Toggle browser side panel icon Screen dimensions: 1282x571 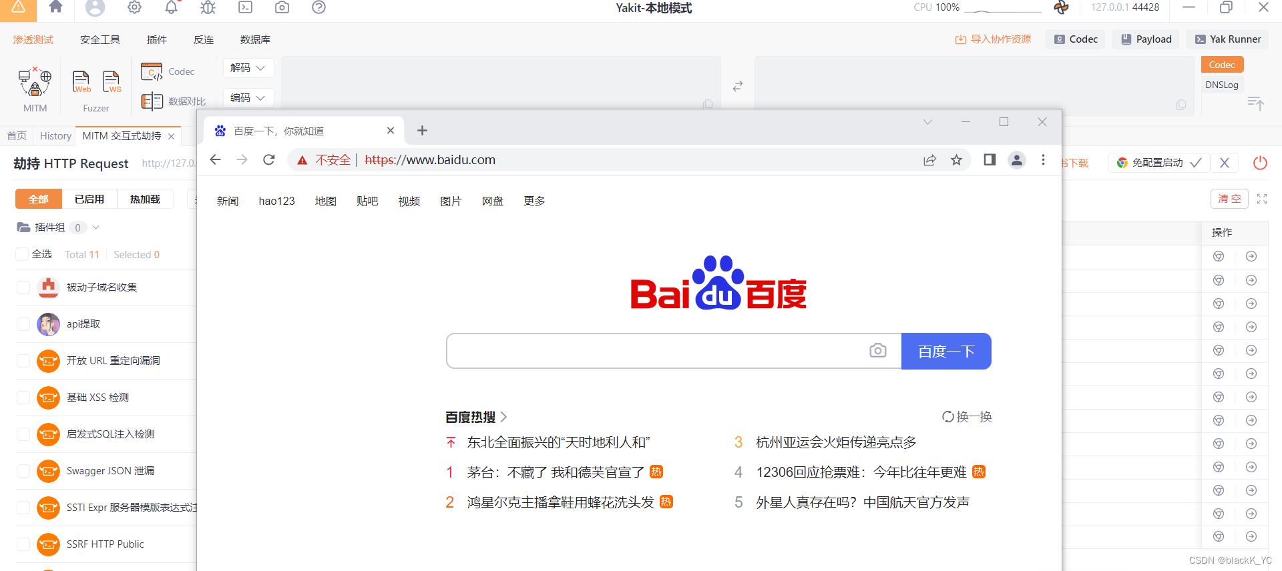coord(990,160)
